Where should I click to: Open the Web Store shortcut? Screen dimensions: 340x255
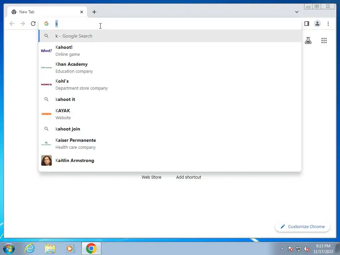151,177
